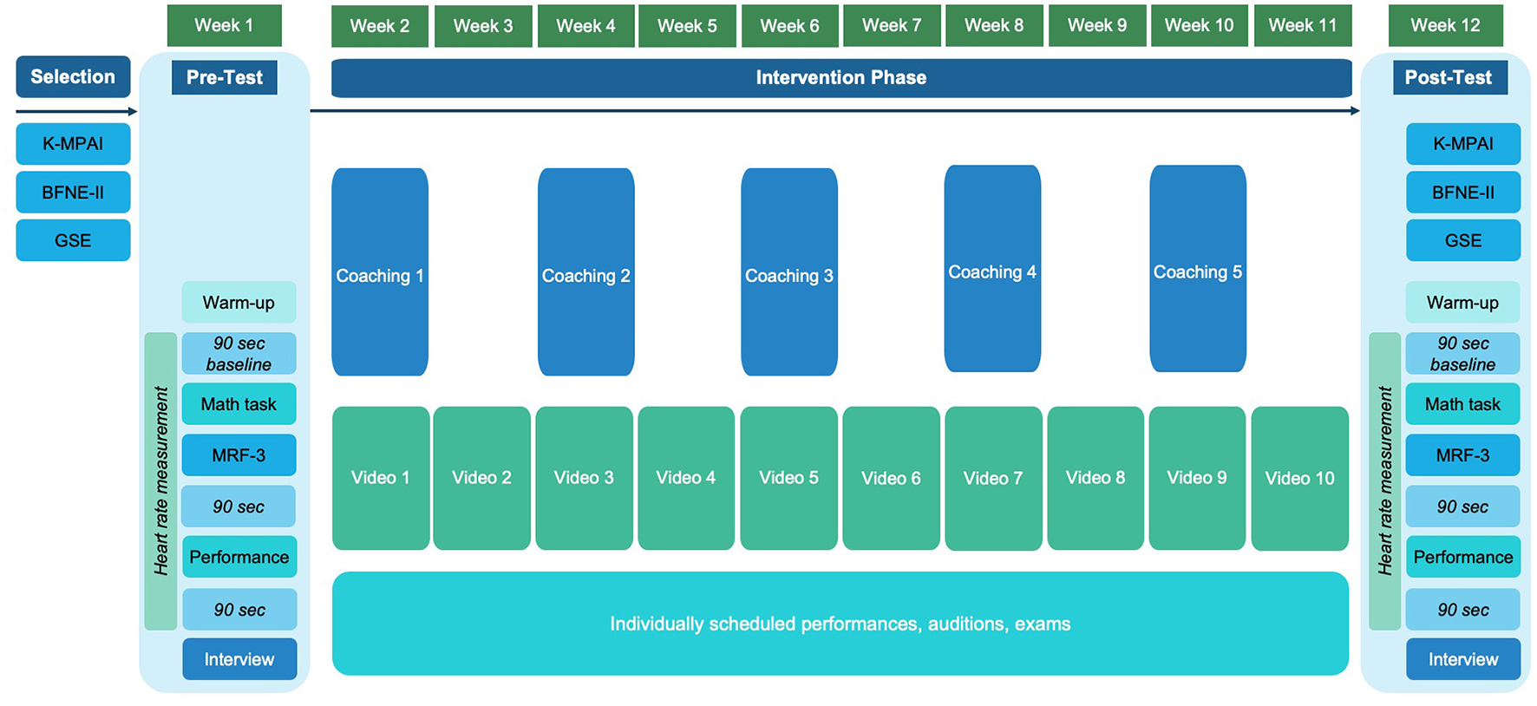Screen dimensions: 1537x706
Task: Select the Coaching 5 block
Action: (x=1197, y=269)
